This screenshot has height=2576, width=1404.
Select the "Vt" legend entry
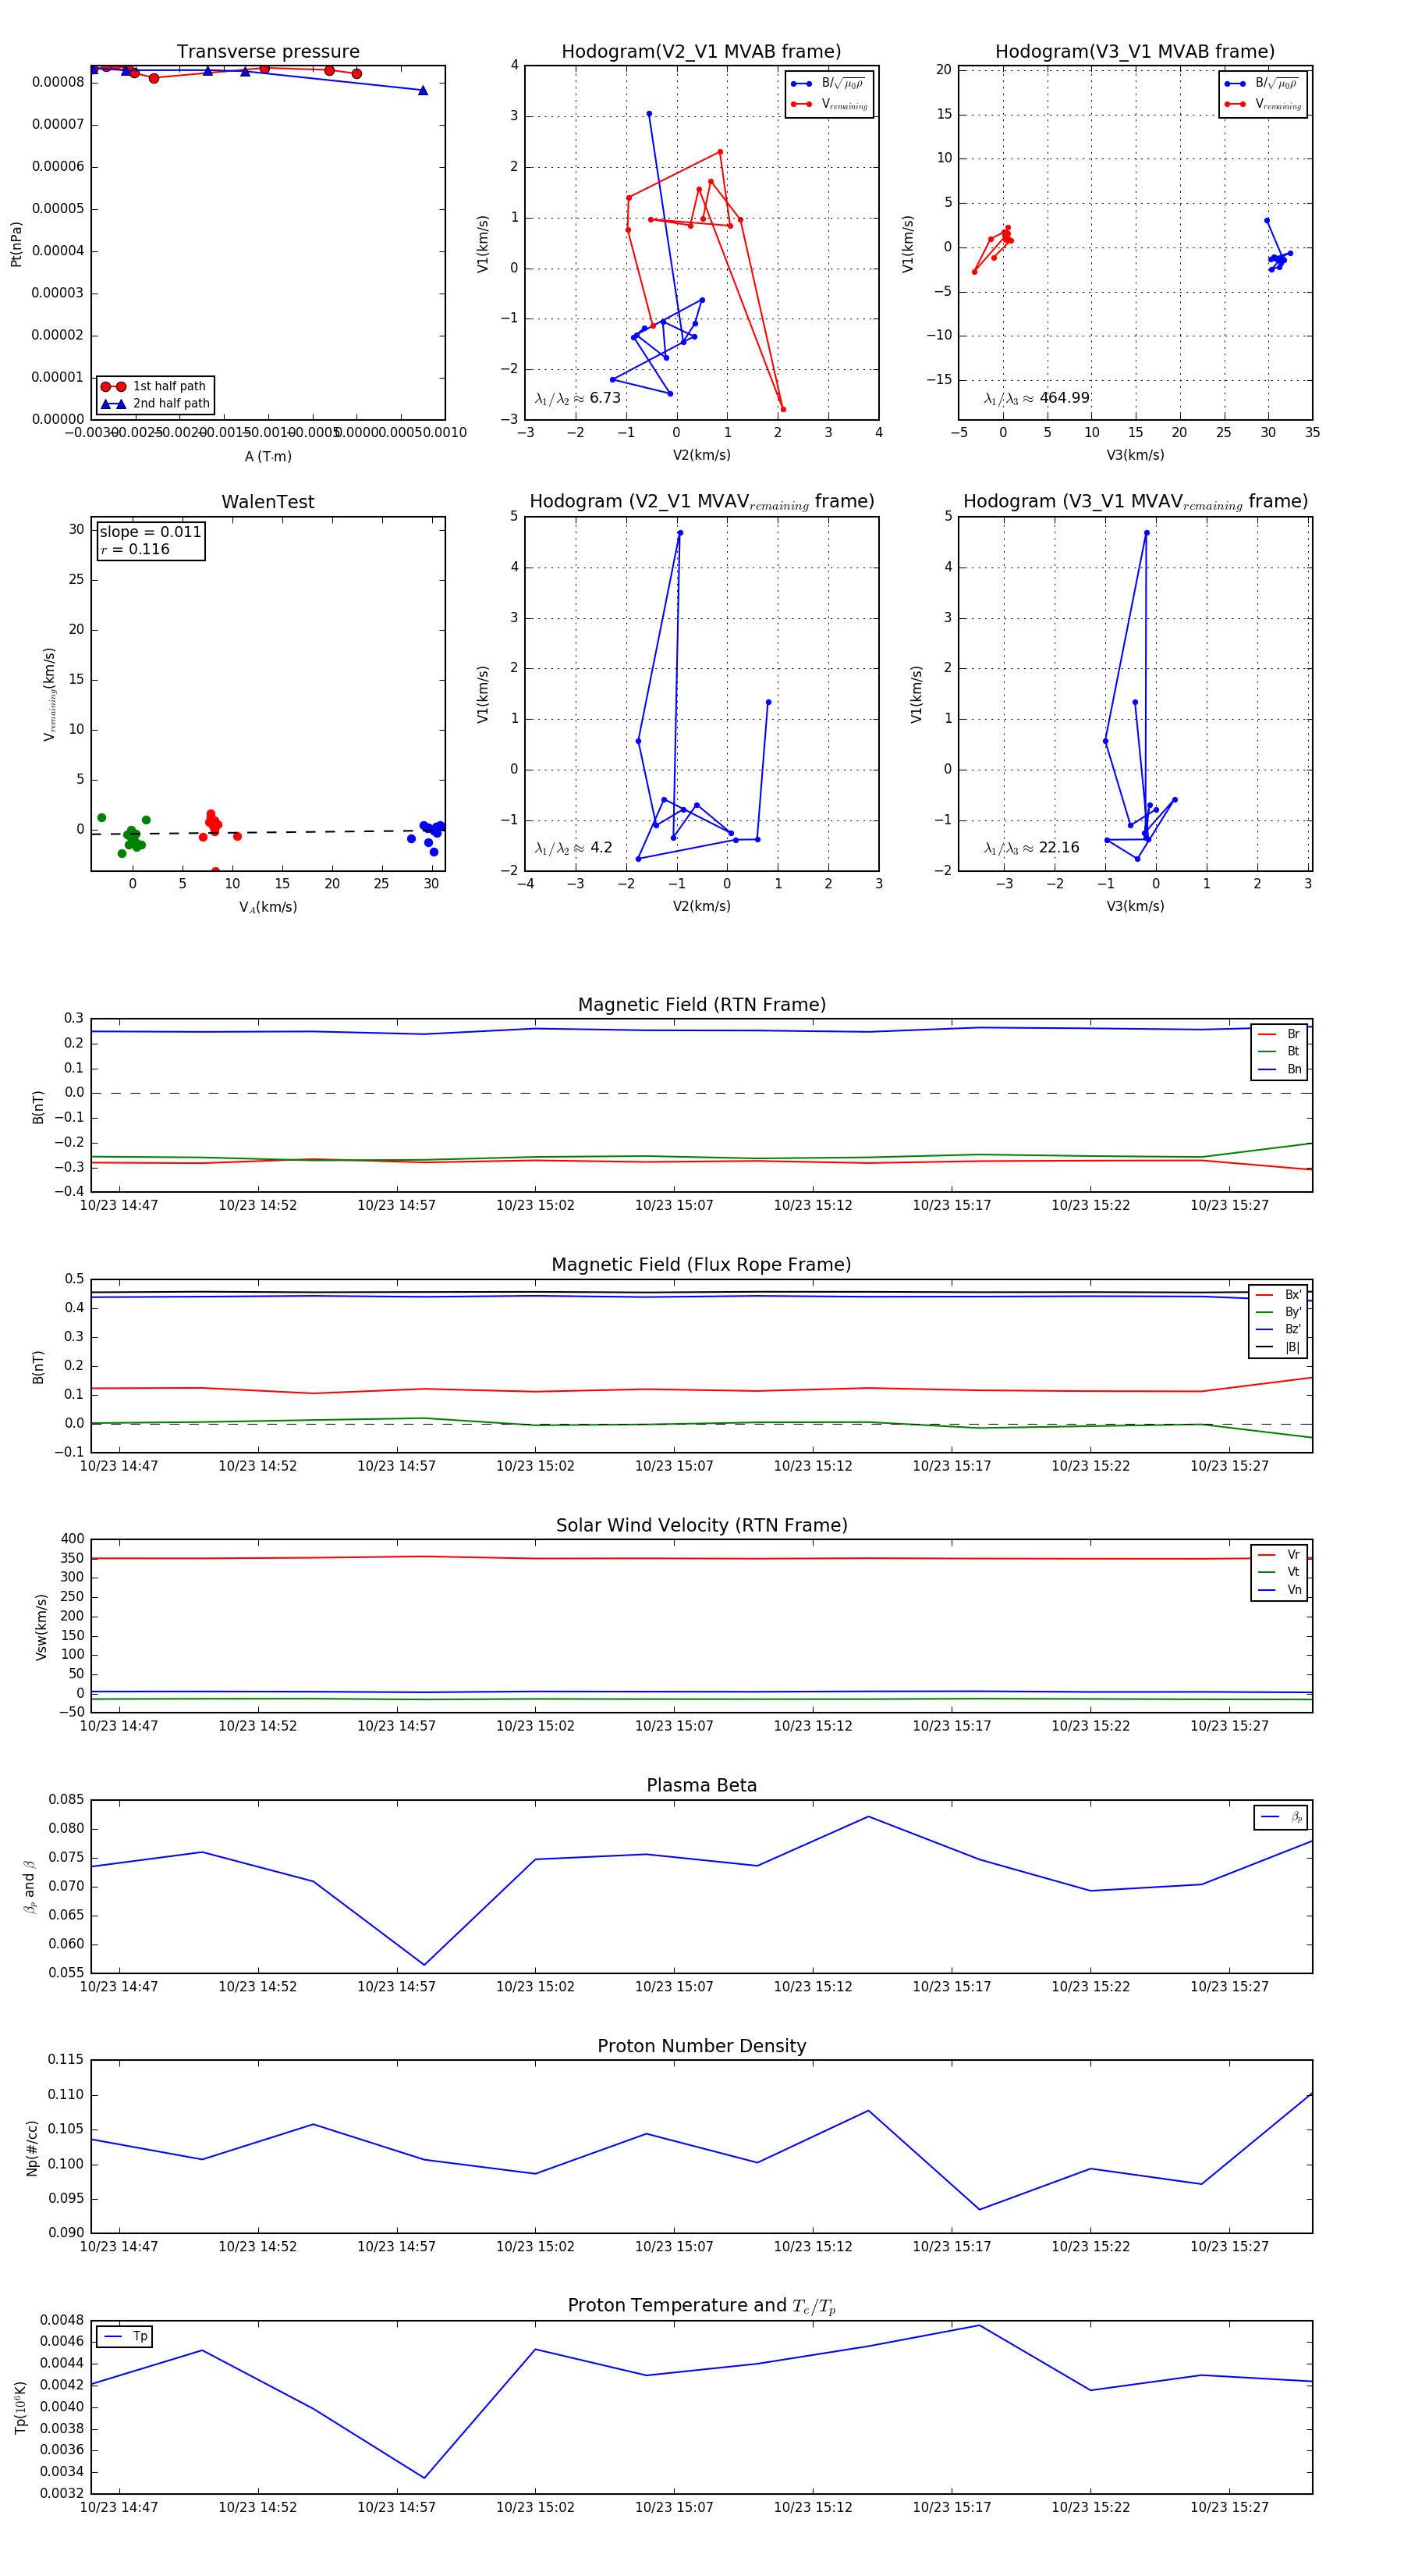pos(1280,1572)
